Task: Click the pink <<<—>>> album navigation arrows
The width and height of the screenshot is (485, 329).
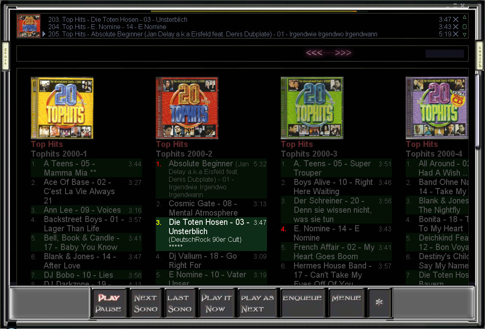Action: 328,53
